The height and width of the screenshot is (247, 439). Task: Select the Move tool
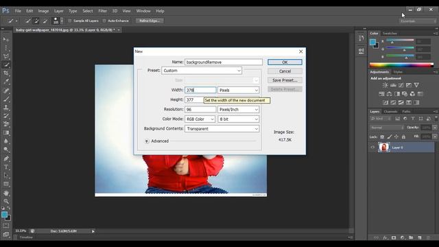(x=6, y=39)
